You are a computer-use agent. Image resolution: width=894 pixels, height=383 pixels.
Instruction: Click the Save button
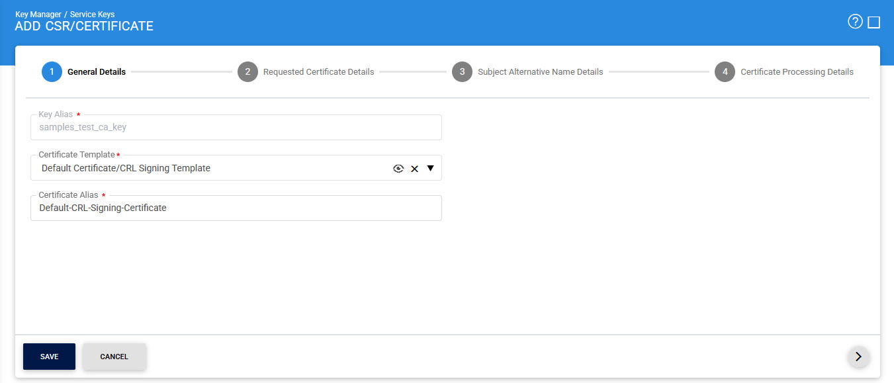point(49,357)
